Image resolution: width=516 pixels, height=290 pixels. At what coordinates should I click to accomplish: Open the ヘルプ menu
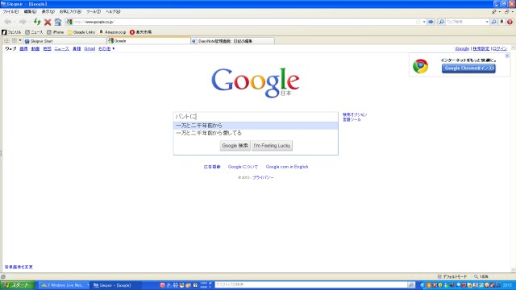(113, 11)
